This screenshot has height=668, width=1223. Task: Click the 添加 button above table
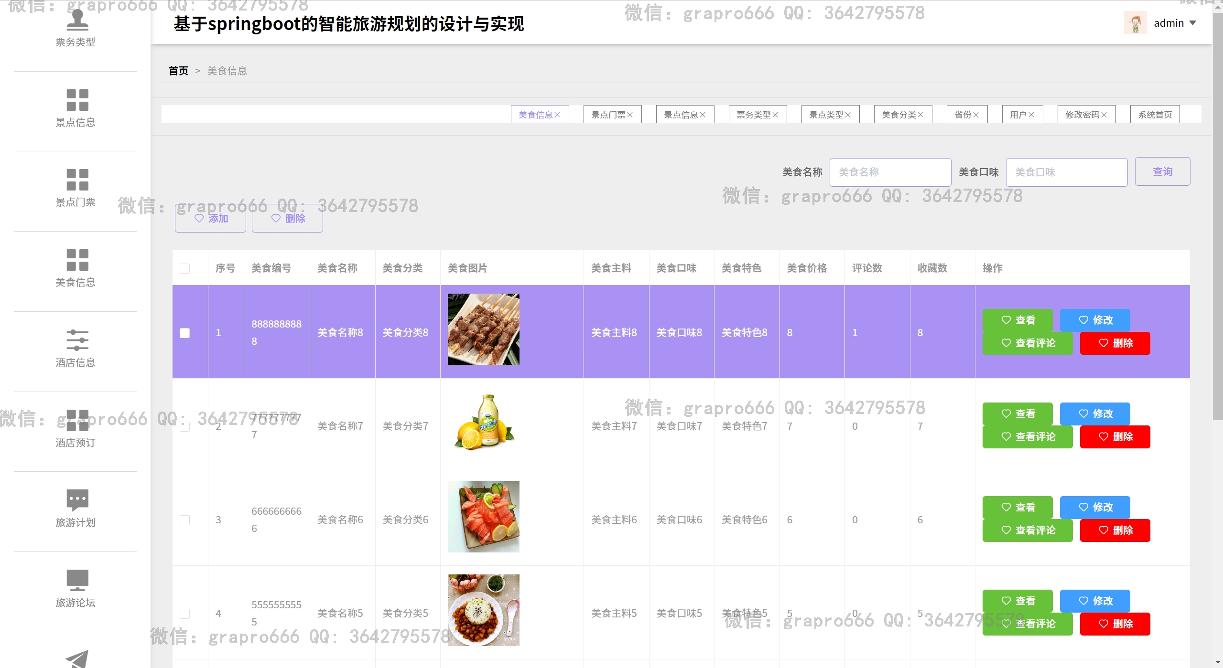point(210,219)
